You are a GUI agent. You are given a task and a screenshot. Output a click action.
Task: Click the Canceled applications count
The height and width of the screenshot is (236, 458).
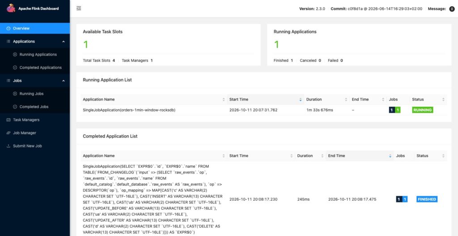pyautogui.click(x=319, y=60)
